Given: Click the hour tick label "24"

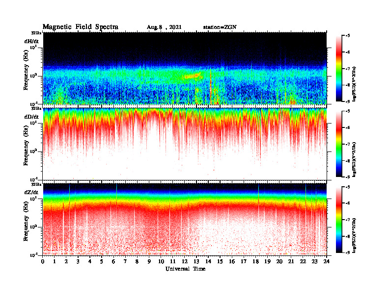Looking at the screenshot, I should pyautogui.click(x=327, y=261).
